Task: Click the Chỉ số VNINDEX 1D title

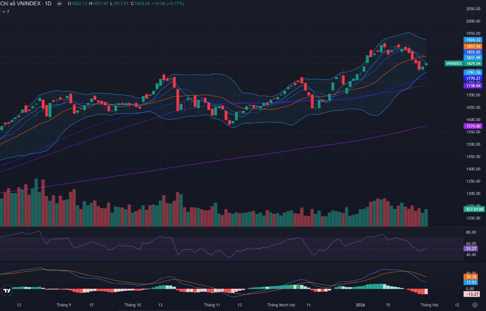Action: 26,4
